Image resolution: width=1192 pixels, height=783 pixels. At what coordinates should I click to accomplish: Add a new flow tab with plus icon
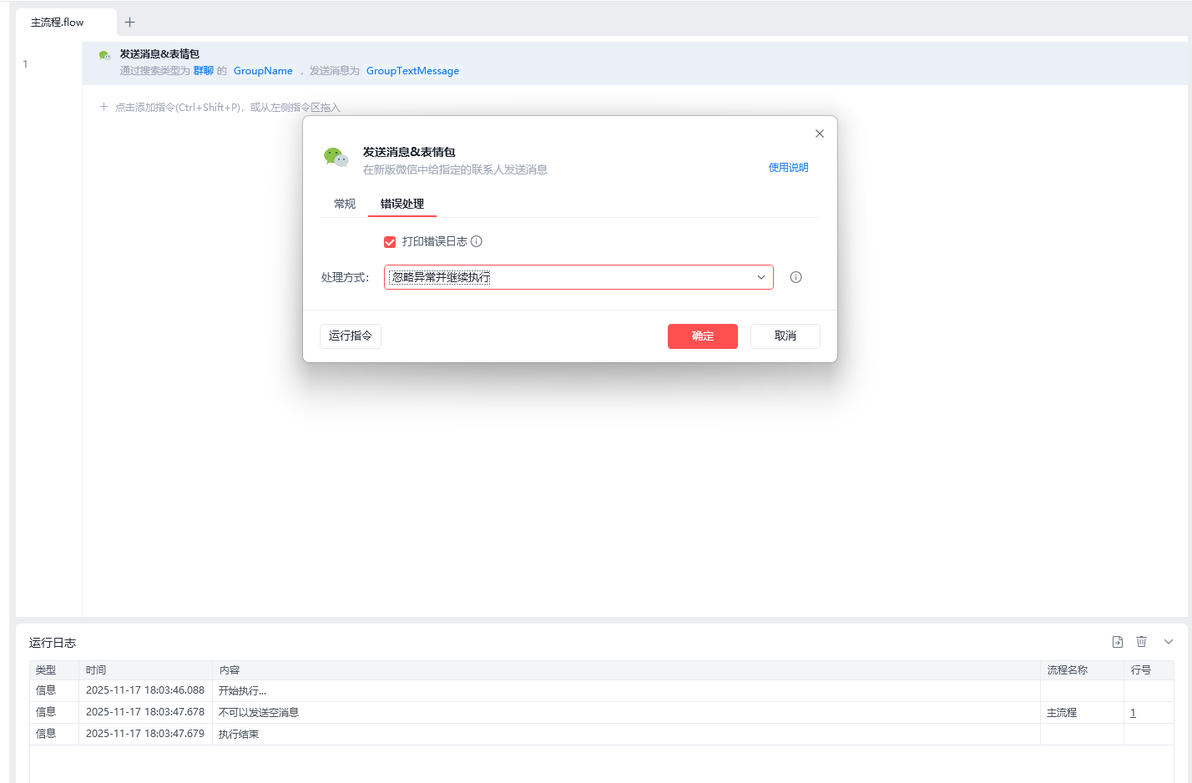click(129, 23)
